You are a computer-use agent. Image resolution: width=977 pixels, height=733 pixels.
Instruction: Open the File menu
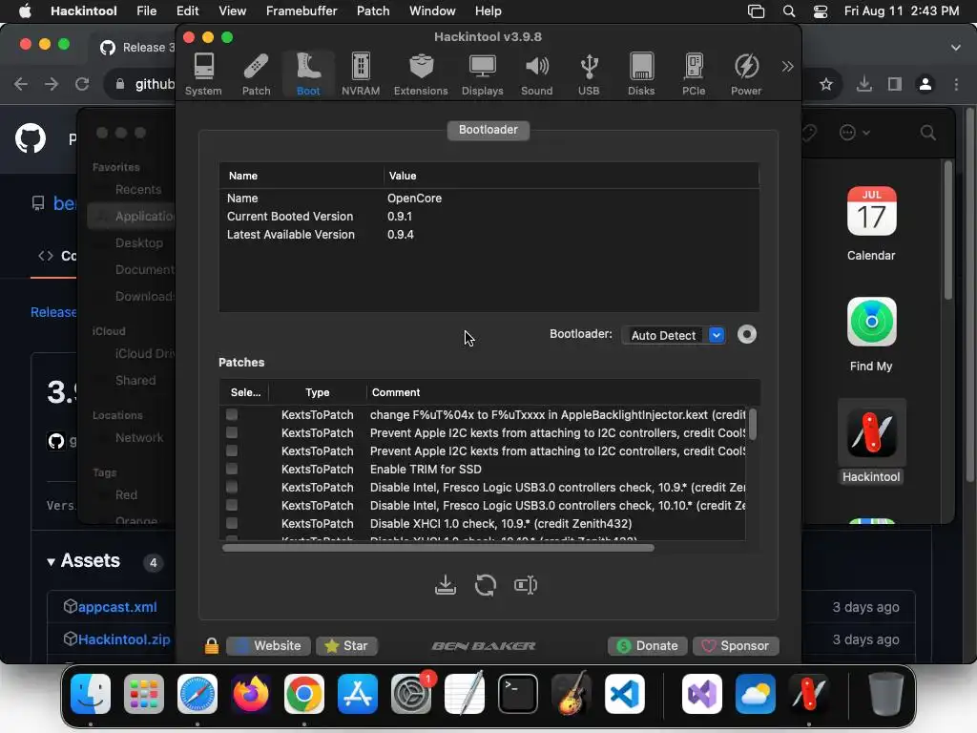[x=146, y=10]
